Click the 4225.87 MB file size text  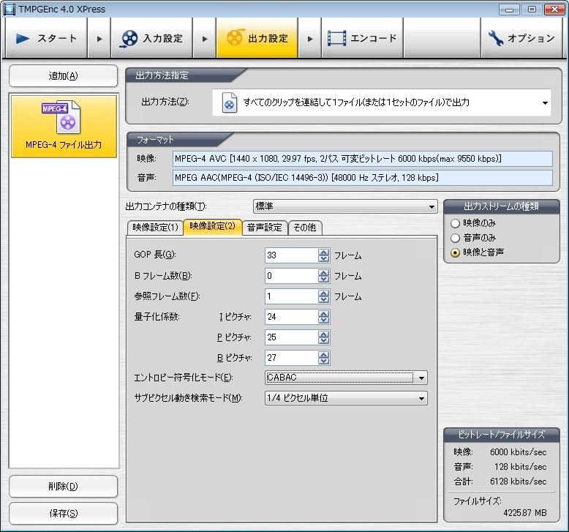pyautogui.click(x=524, y=513)
